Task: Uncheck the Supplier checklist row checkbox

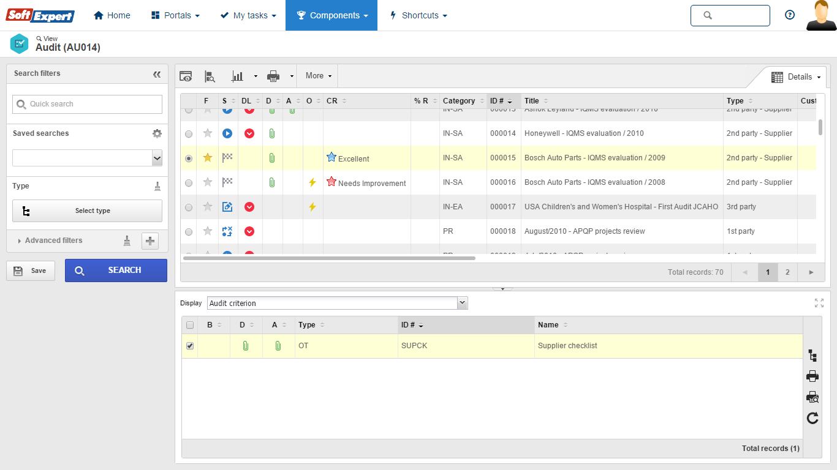Action: pos(190,346)
